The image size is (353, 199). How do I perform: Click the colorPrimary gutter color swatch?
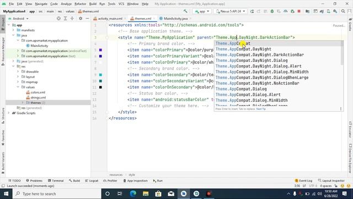[x=100, y=50]
